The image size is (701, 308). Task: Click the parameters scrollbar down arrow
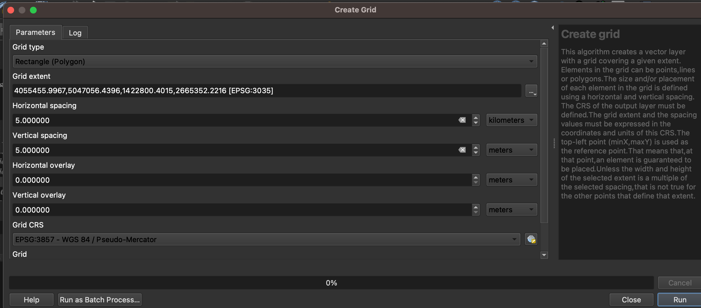click(x=544, y=255)
